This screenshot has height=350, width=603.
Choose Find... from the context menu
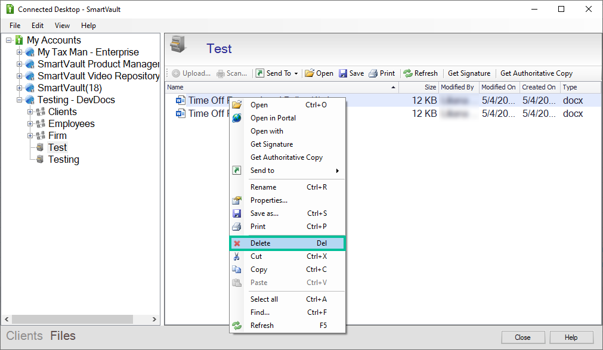287,312
